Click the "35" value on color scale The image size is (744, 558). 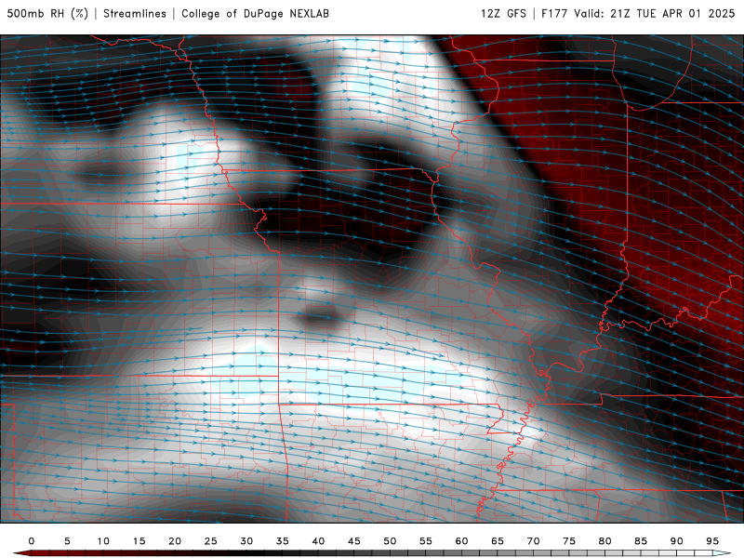pyautogui.click(x=283, y=541)
